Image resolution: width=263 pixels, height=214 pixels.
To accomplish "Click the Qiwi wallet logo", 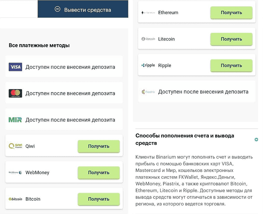I will pos(15,146).
